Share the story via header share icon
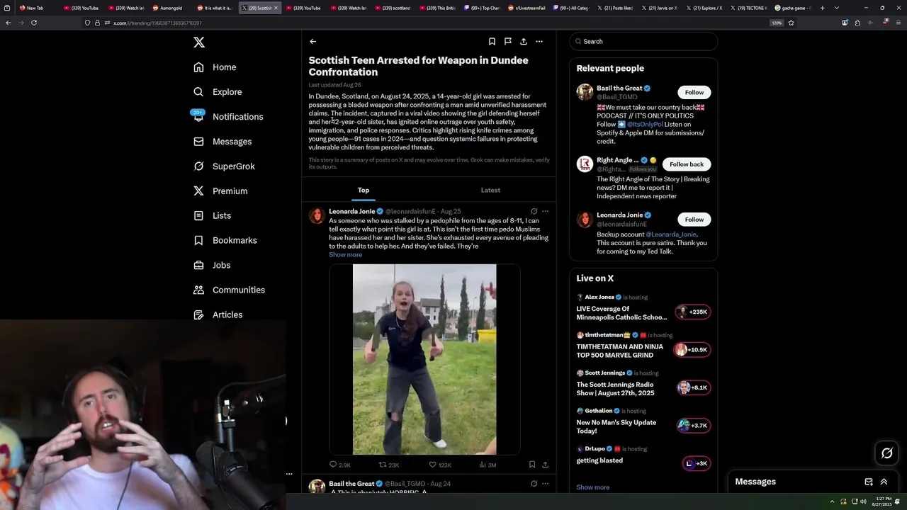The image size is (907, 510). 523,42
